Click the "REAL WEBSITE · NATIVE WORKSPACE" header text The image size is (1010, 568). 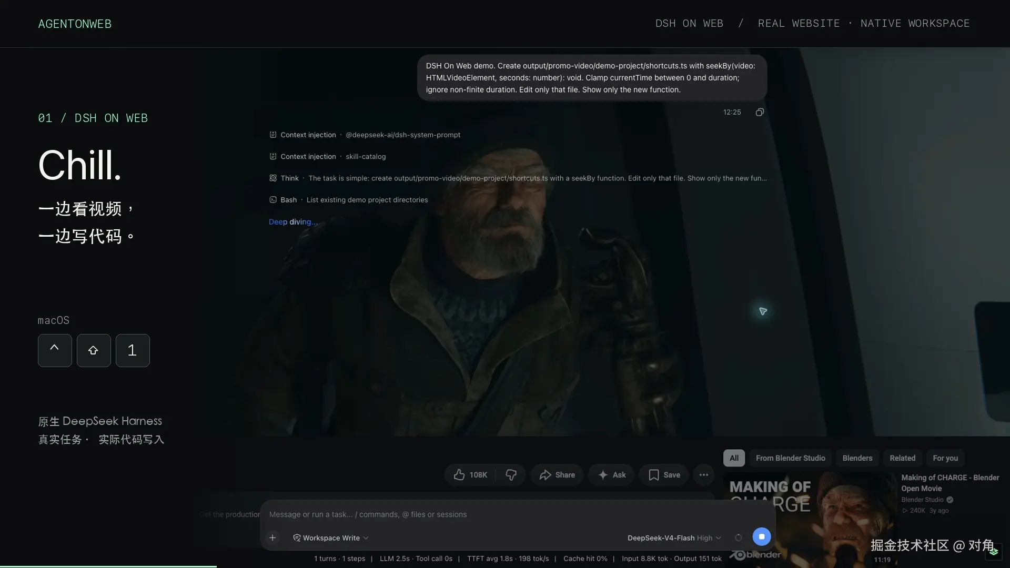click(864, 24)
